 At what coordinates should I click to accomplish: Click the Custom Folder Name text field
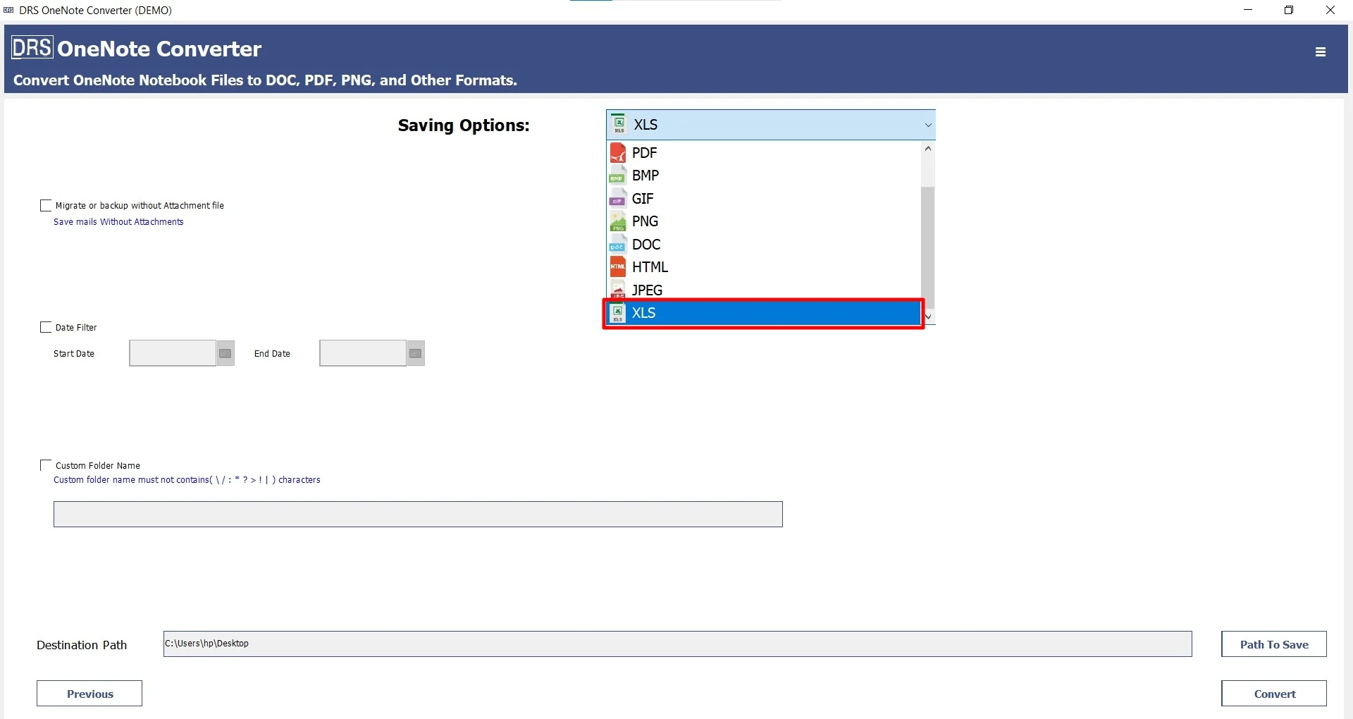click(418, 514)
